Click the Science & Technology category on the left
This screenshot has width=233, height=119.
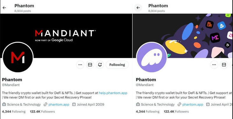tap(21, 104)
